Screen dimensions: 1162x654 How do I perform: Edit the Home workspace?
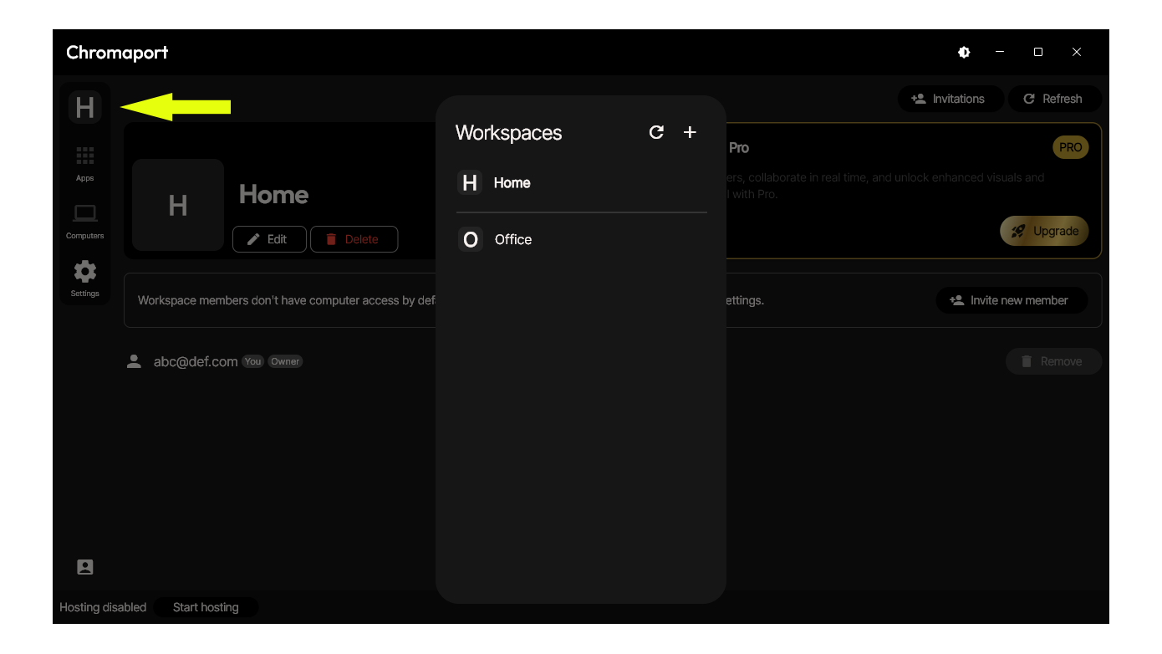(268, 239)
